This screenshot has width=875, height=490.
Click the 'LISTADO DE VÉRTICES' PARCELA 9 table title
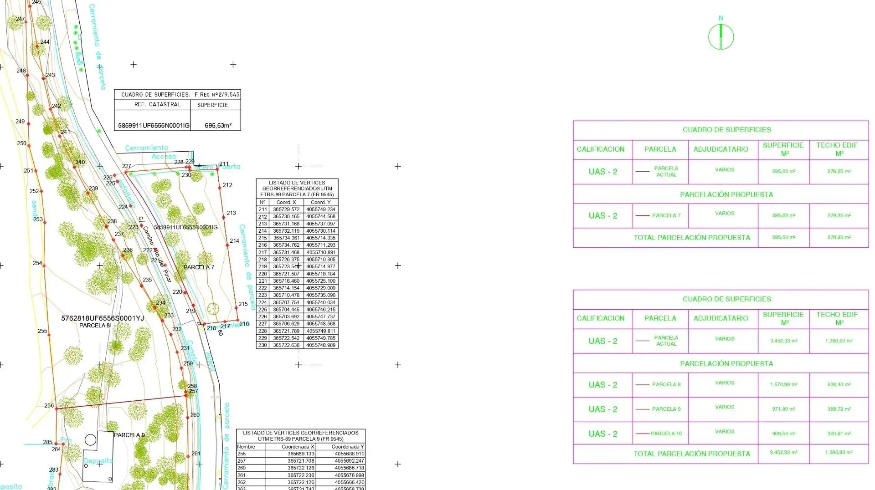pyautogui.click(x=301, y=436)
